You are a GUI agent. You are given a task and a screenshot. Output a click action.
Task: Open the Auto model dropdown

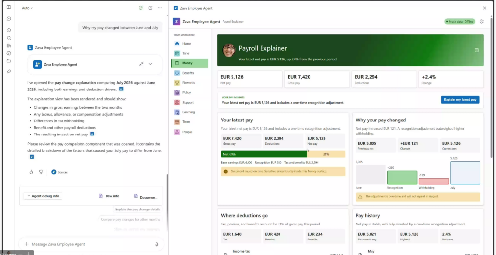click(x=27, y=8)
